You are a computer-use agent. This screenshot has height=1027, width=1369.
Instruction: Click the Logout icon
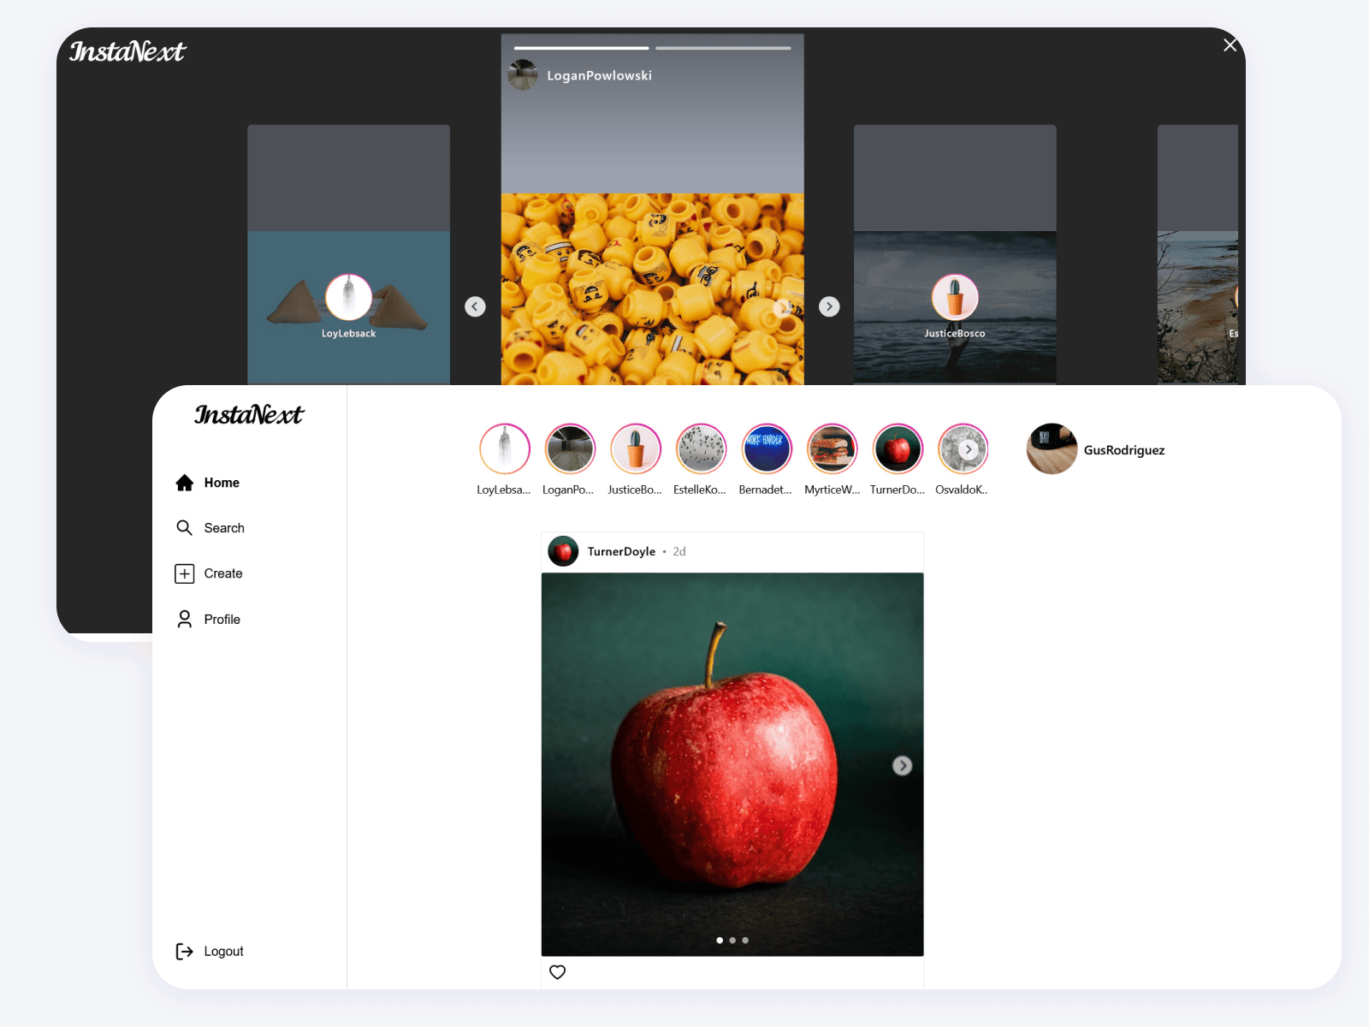pyautogui.click(x=185, y=951)
